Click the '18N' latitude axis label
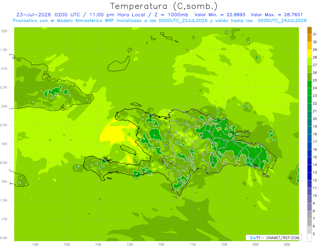The image size is (322, 248). pyautogui.click(x=4, y=182)
